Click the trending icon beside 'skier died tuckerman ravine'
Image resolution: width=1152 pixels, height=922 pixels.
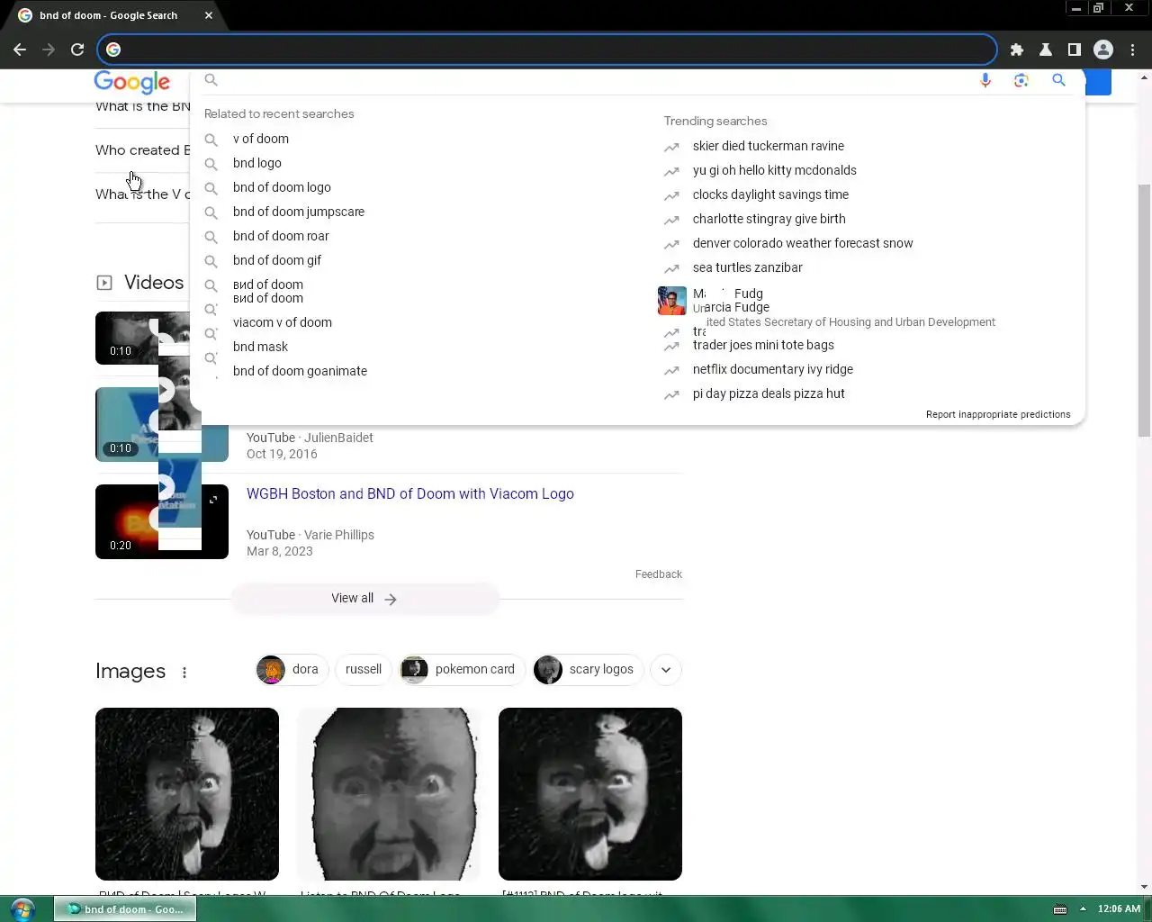671,147
